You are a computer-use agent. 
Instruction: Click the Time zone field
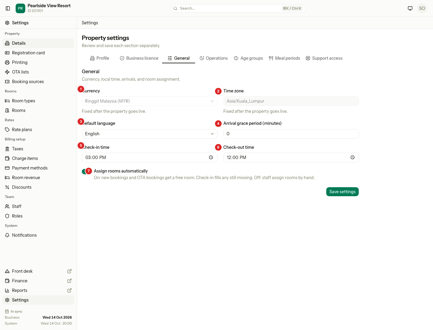[x=291, y=101]
